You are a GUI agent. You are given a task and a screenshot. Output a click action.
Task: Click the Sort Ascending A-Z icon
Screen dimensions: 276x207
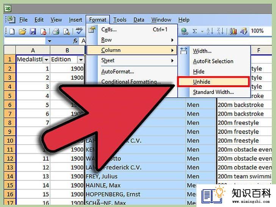coord(210,31)
